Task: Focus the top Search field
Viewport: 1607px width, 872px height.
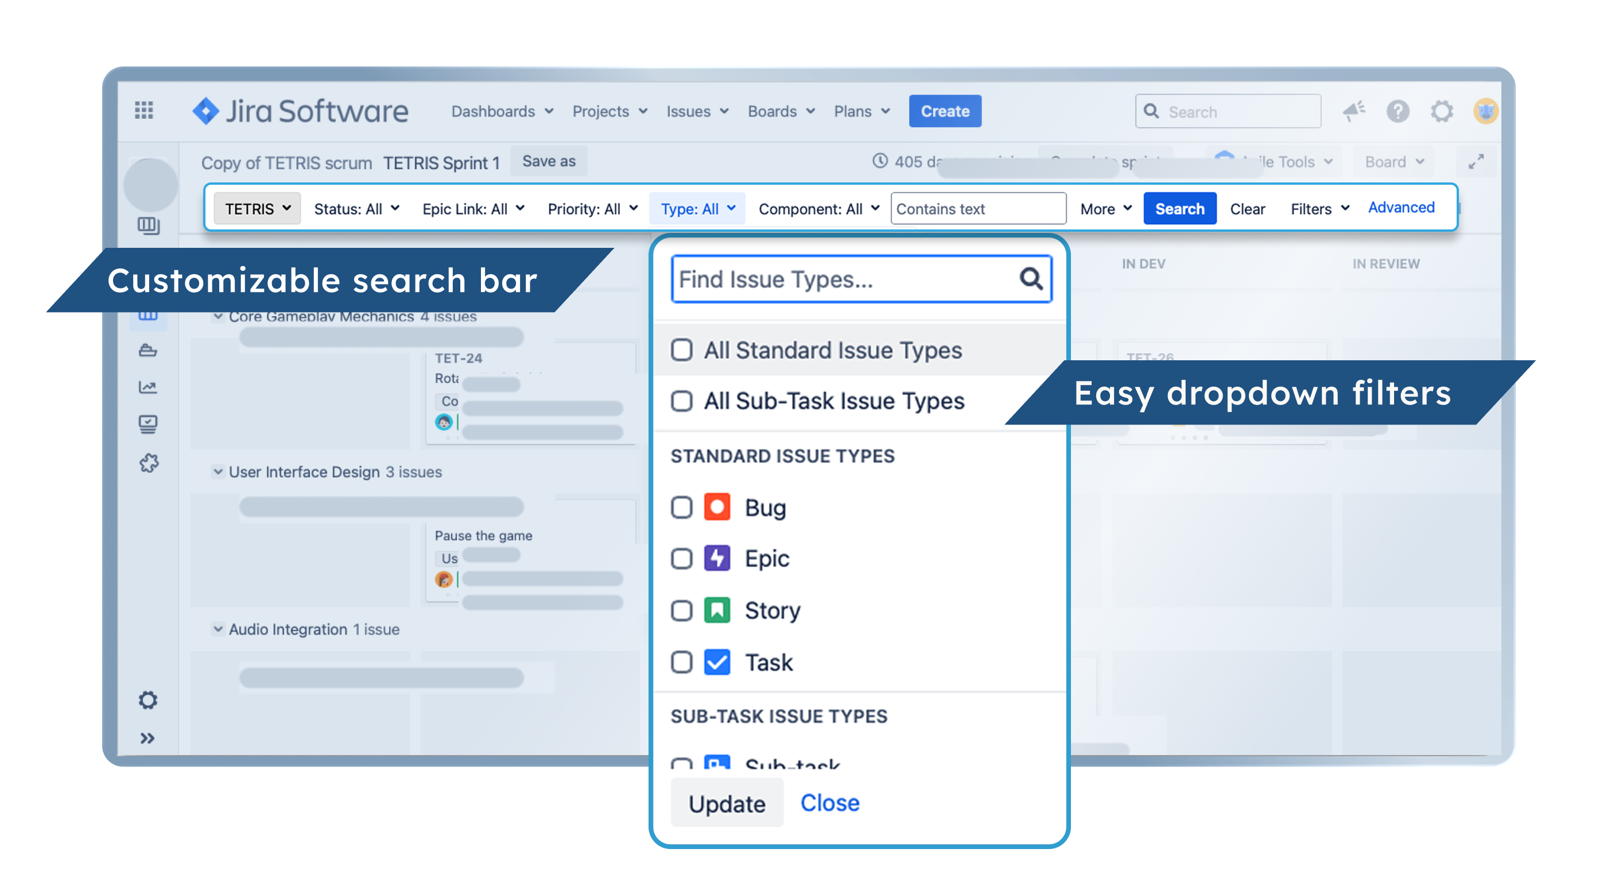Action: point(1228,111)
